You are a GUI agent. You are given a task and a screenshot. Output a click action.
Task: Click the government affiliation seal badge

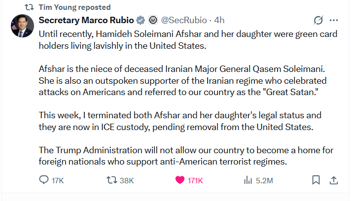click(153, 20)
